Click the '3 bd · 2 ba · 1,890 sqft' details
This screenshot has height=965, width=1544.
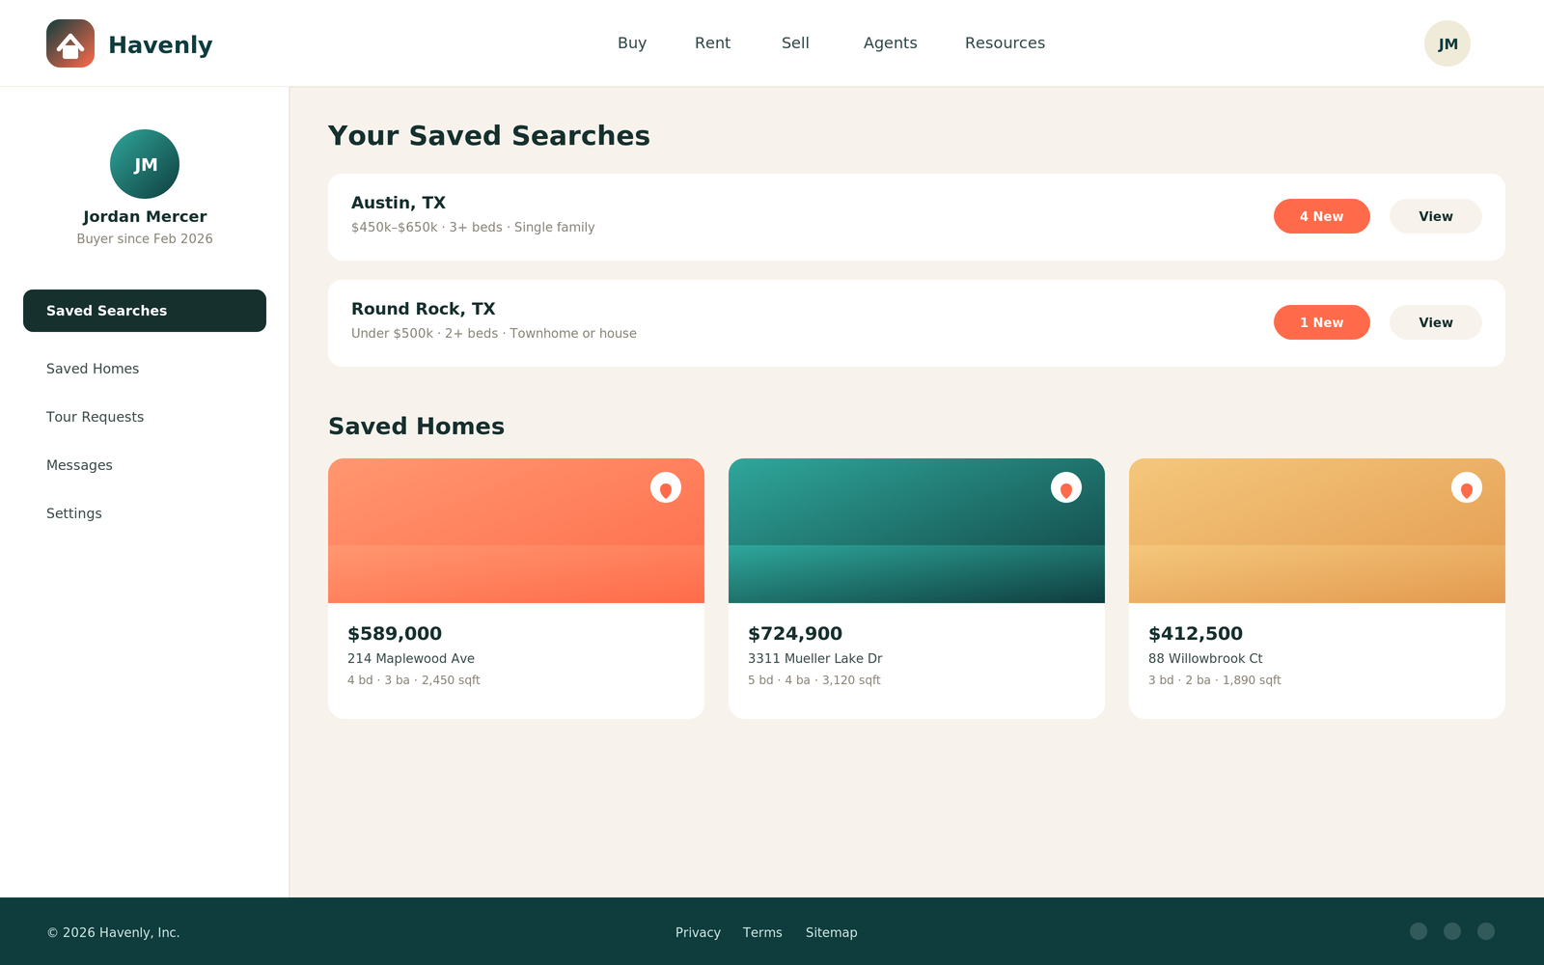(1215, 680)
